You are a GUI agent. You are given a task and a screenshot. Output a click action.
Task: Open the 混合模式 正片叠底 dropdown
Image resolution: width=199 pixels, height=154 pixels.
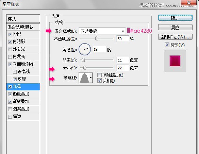pos(102,31)
